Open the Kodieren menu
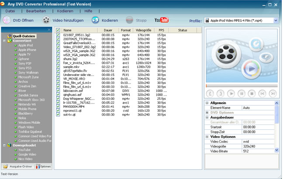 pos(65,11)
